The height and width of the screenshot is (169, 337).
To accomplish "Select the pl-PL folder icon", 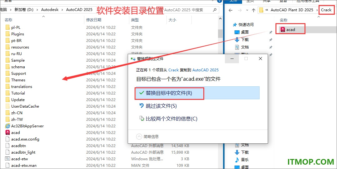I will [7, 27].
